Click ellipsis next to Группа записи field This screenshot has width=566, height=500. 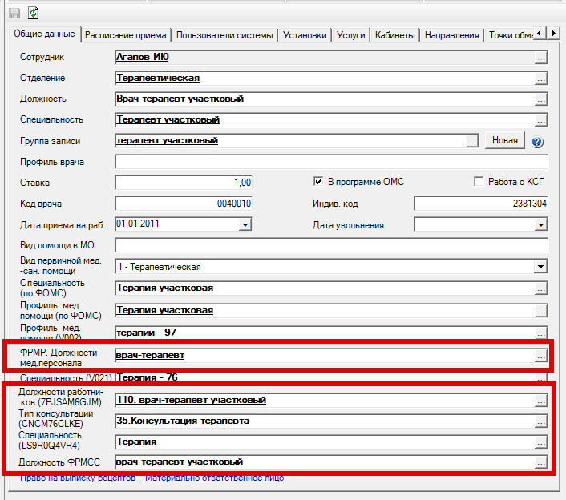pyautogui.click(x=471, y=141)
